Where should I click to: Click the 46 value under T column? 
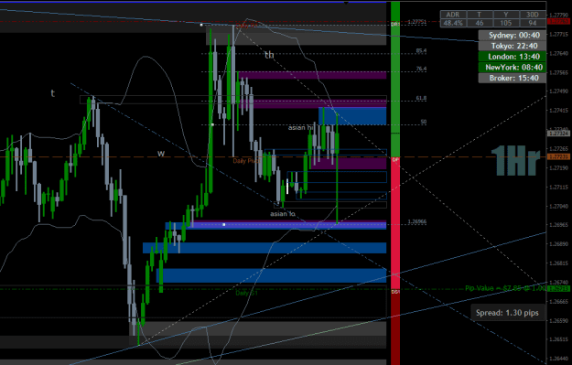pos(480,23)
